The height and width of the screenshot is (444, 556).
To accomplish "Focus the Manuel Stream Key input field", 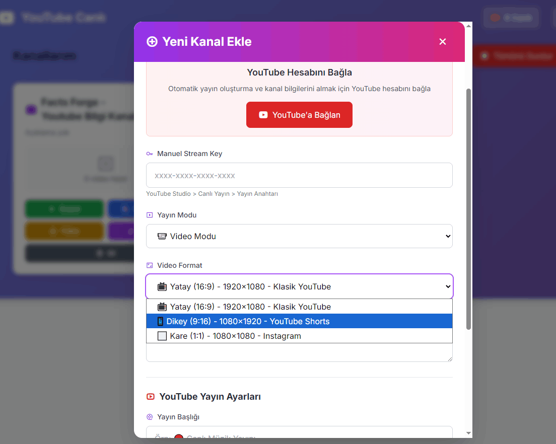I will [299, 175].
